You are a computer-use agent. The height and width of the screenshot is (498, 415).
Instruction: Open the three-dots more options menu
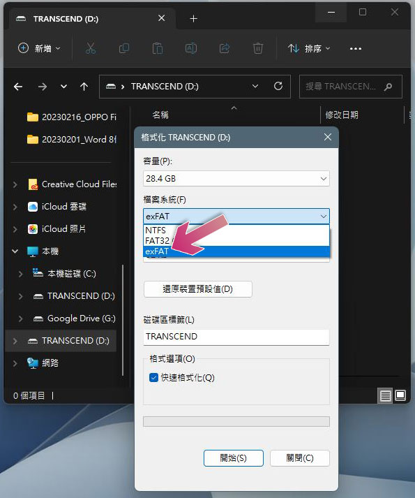pyautogui.click(x=355, y=49)
